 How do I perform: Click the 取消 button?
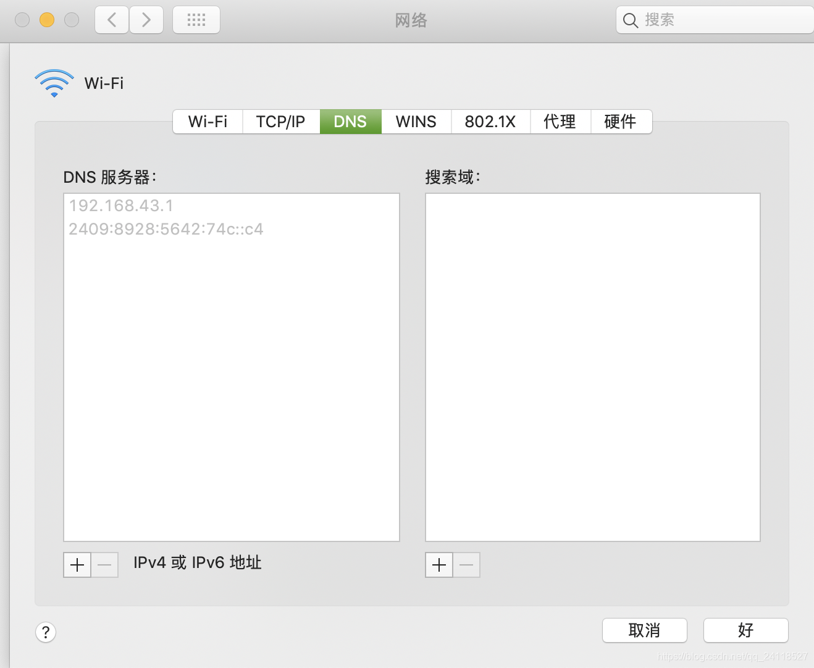645,630
